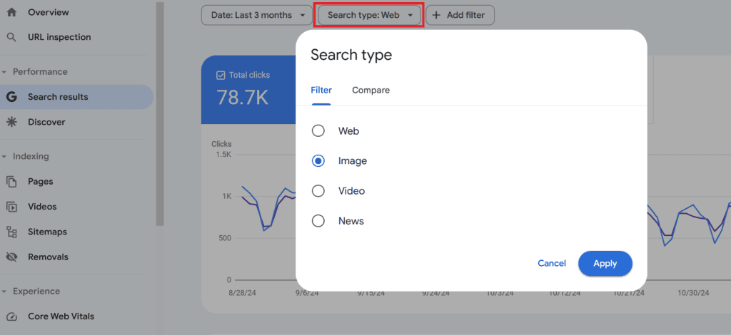
Task: Click the 8/28/24 date label on chart
Action: [x=242, y=293]
